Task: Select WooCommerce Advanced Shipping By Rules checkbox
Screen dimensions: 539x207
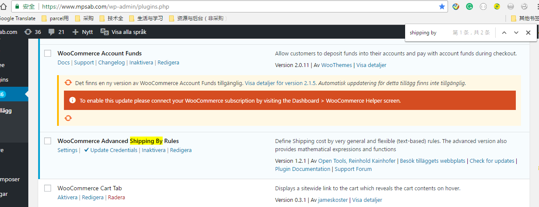Action: (48, 141)
